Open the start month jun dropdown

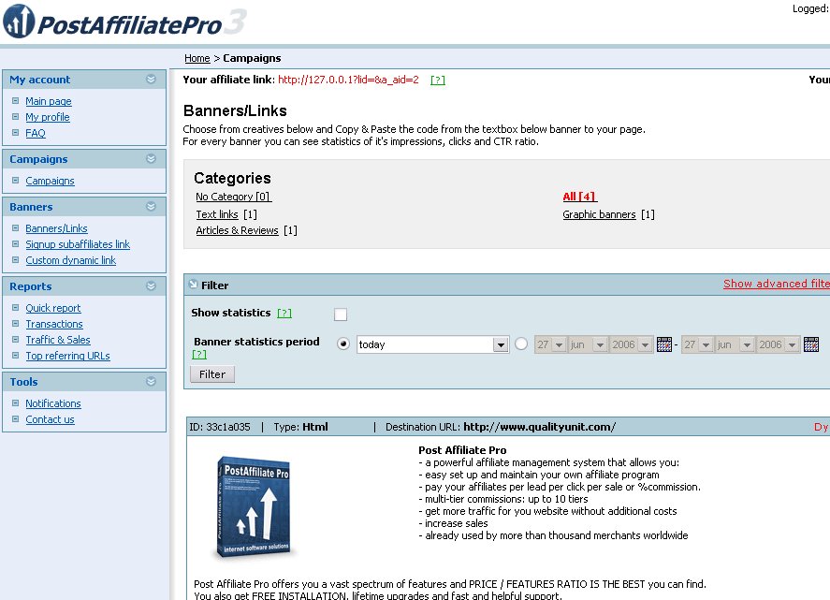588,344
